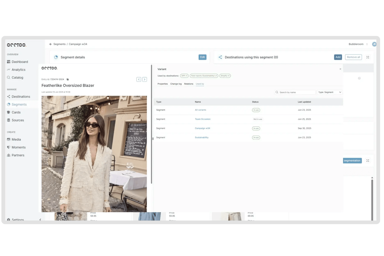Screen dimensions: 384x256
Task: Go to next entry with right arrow
Action: 145,79
